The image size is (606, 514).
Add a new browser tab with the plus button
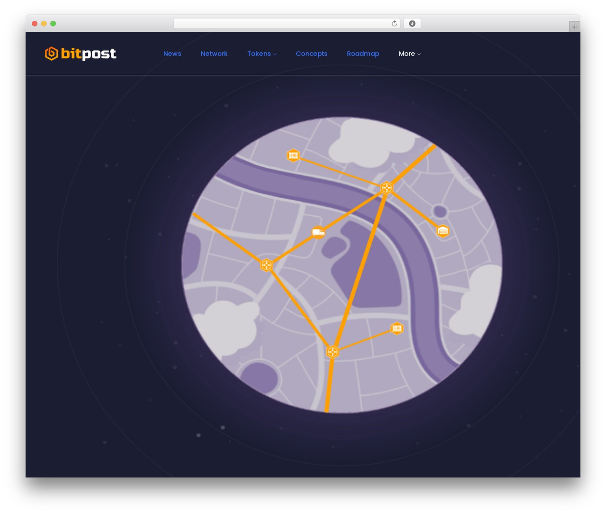(x=575, y=27)
